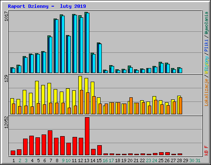Screen dimensions: 211x165
Task: Click day label 28 on x-axis
Action: [180, 160]
